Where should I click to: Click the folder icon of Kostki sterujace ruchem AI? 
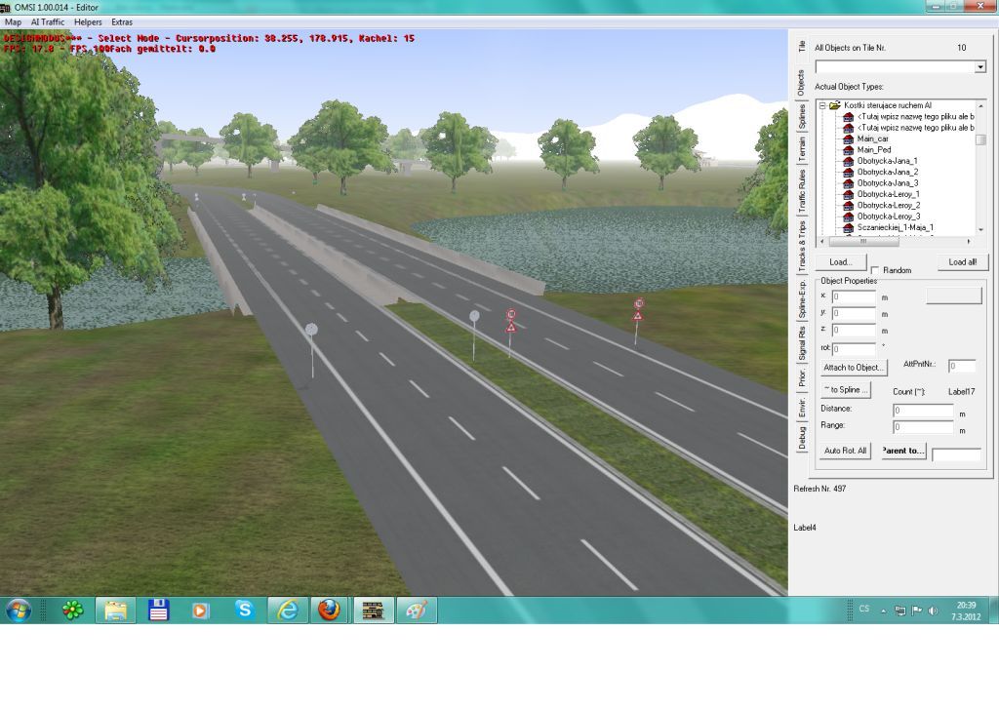pyautogui.click(x=835, y=105)
